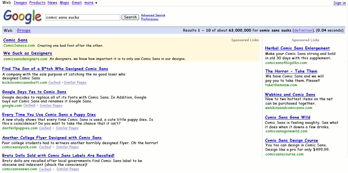This screenshot has width=348, height=173.
Task: Open 'We Suck as Designers' sponsored link
Action: (x=28, y=53)
